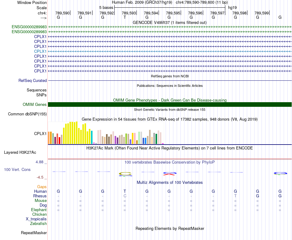Image resolution: width=292 pixels, height=240 pixels.
Task: Open the Common dbSNP(155) track settings
Action: [27, 114]
